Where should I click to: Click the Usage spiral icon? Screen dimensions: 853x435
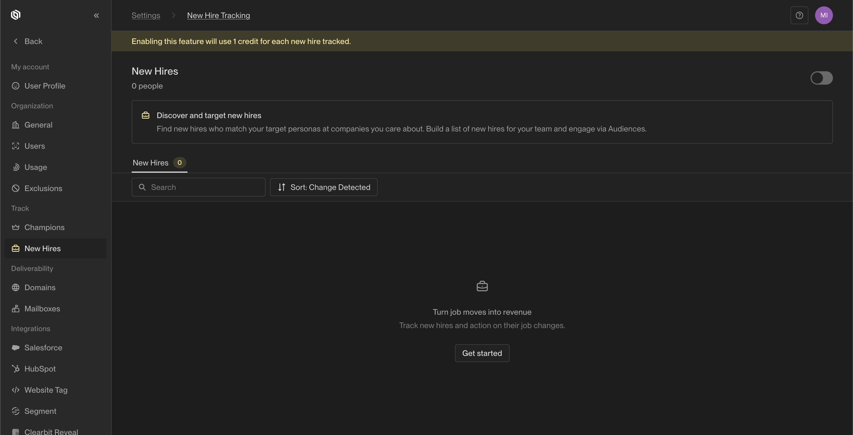pyautogui.click(x=16, y=167)
